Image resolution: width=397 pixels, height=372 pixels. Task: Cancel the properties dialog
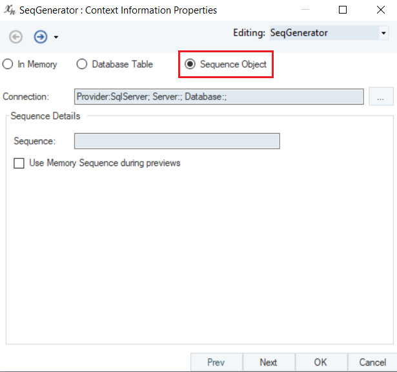pyautogui.click(x=372, y=362)
